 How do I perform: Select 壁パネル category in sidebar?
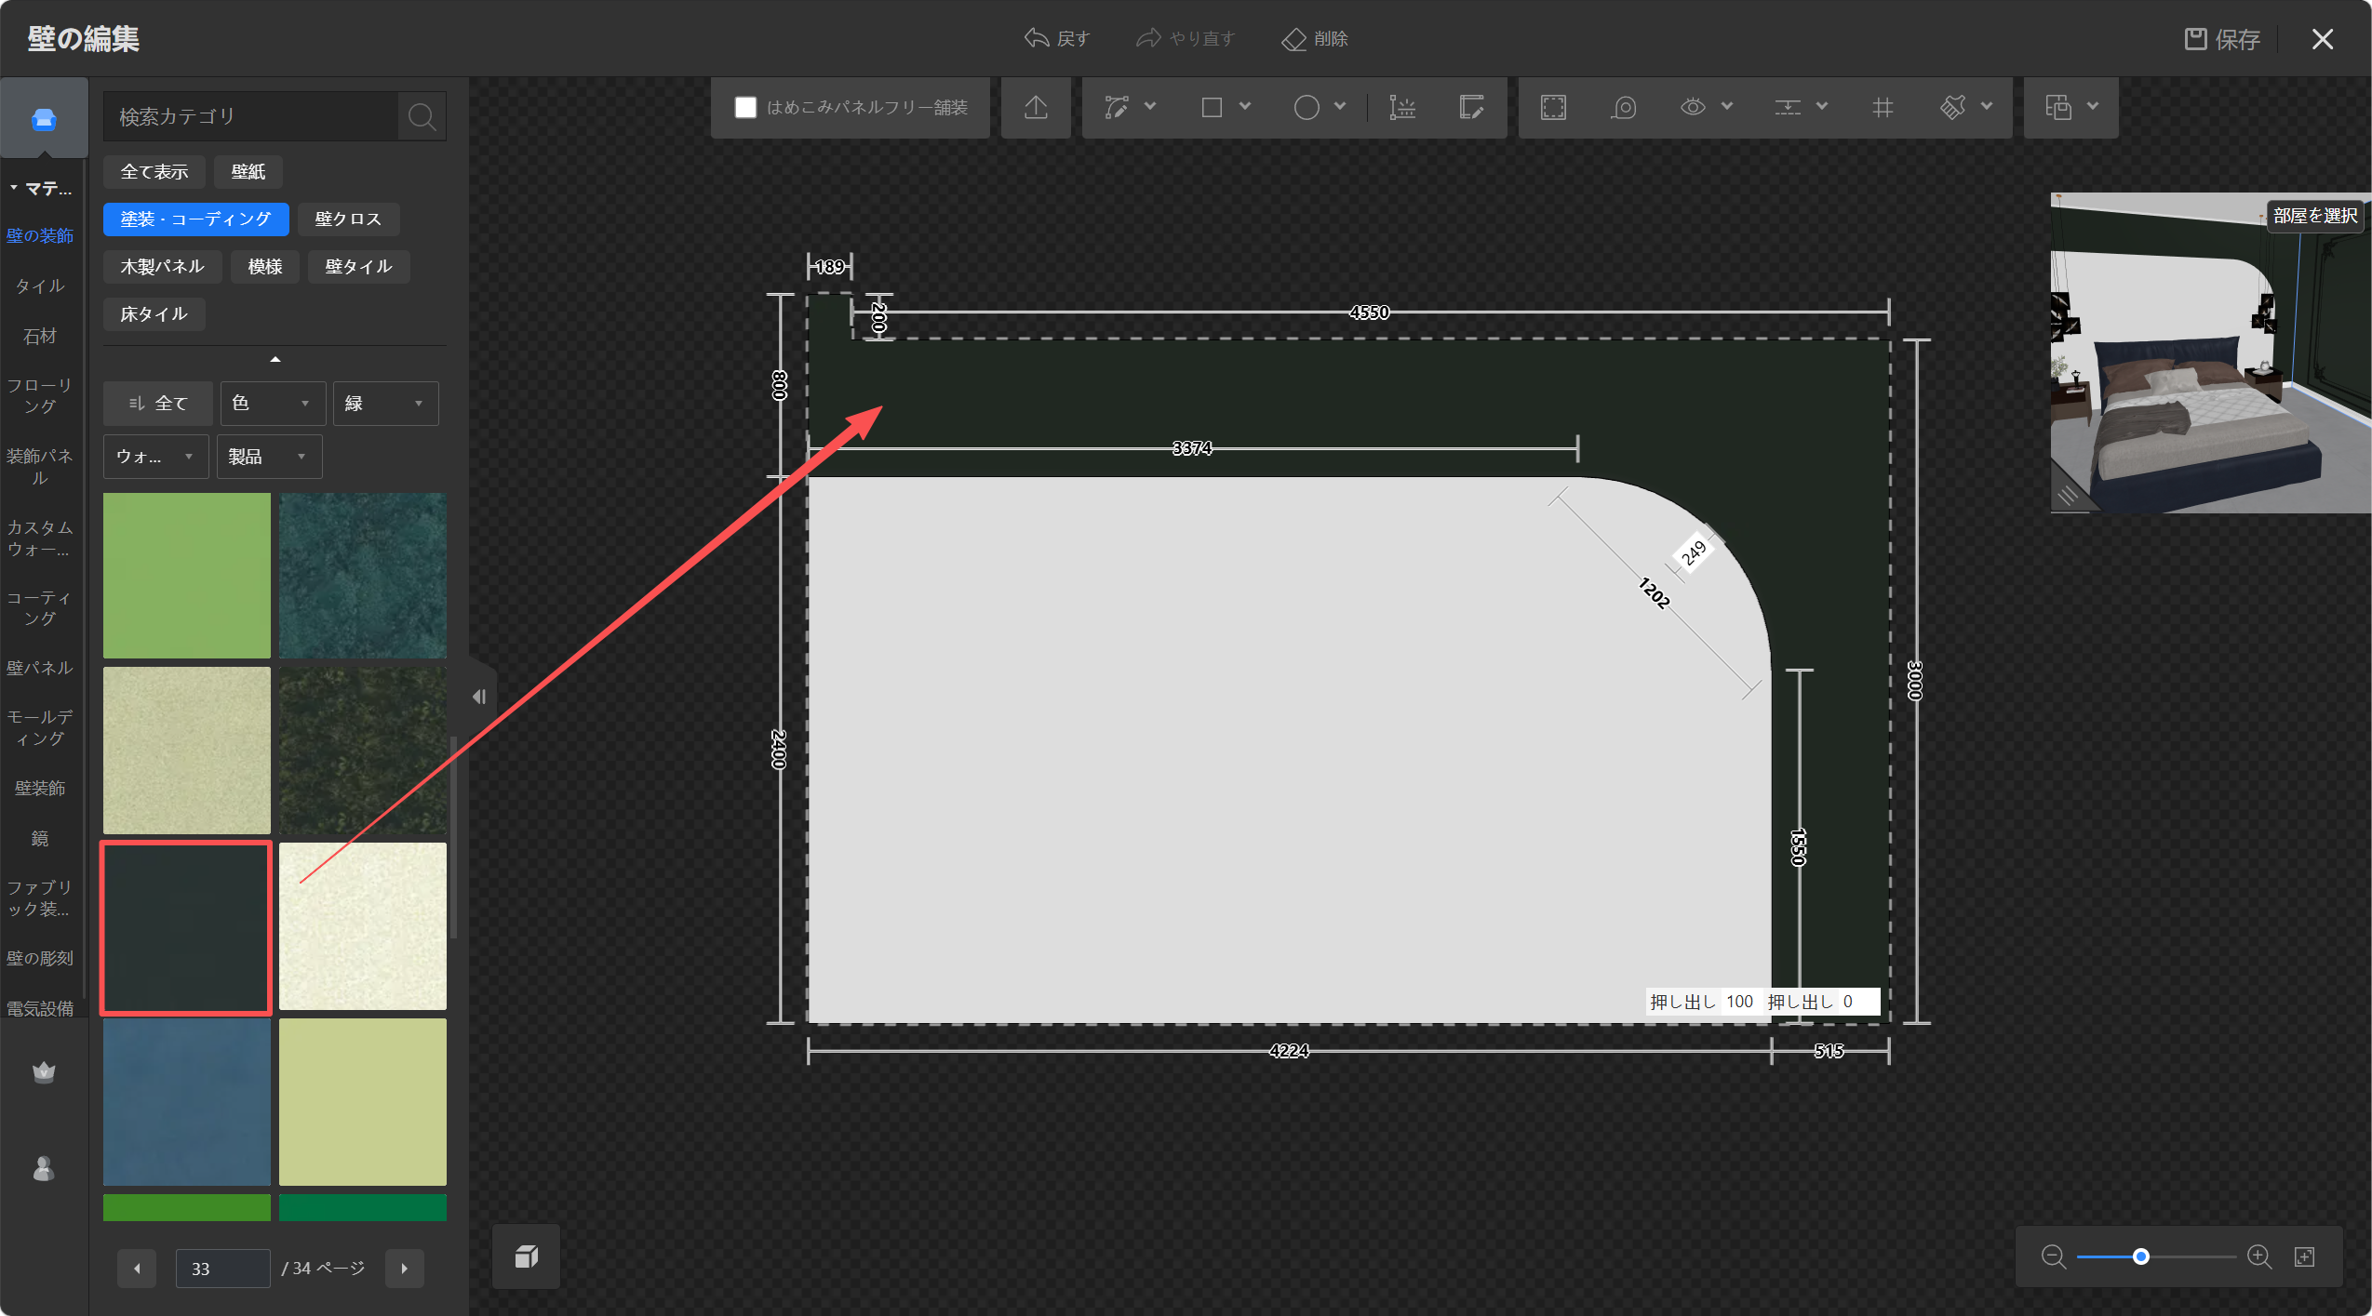pyautogui.click(x=40, y=669)
